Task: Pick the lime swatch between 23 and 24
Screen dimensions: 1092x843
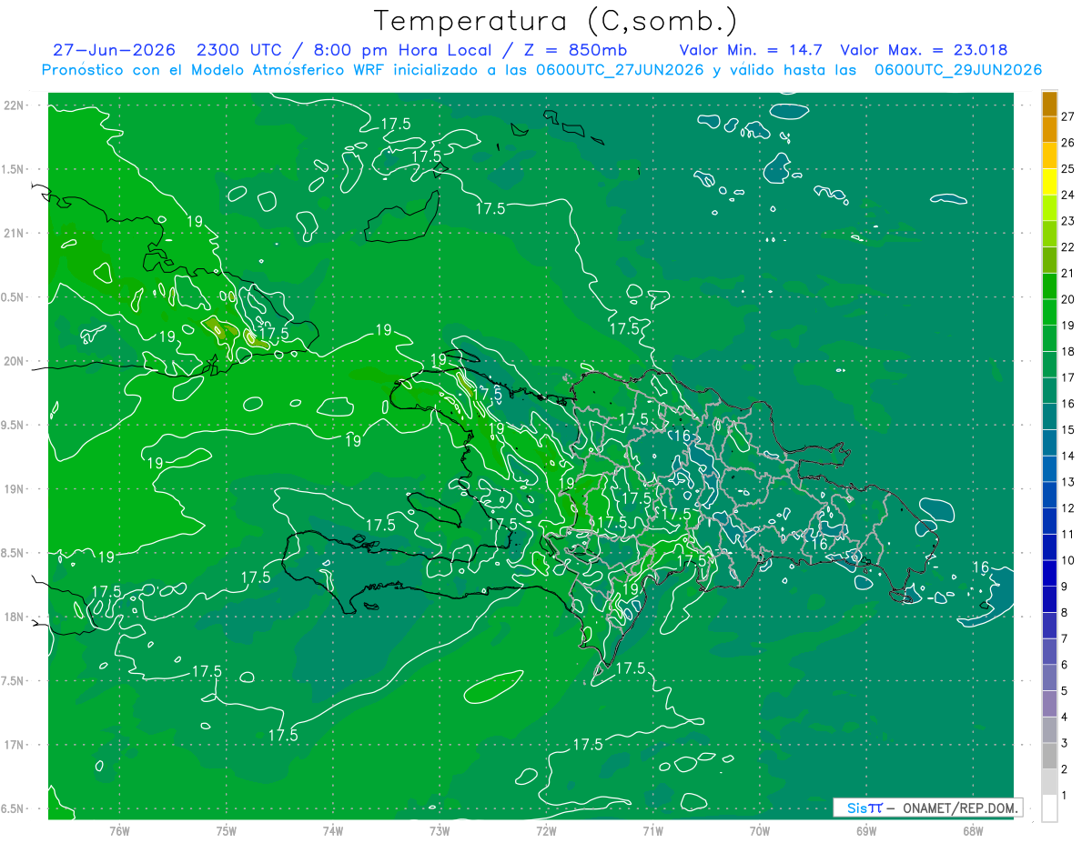Action: [x=1049, y=207]
